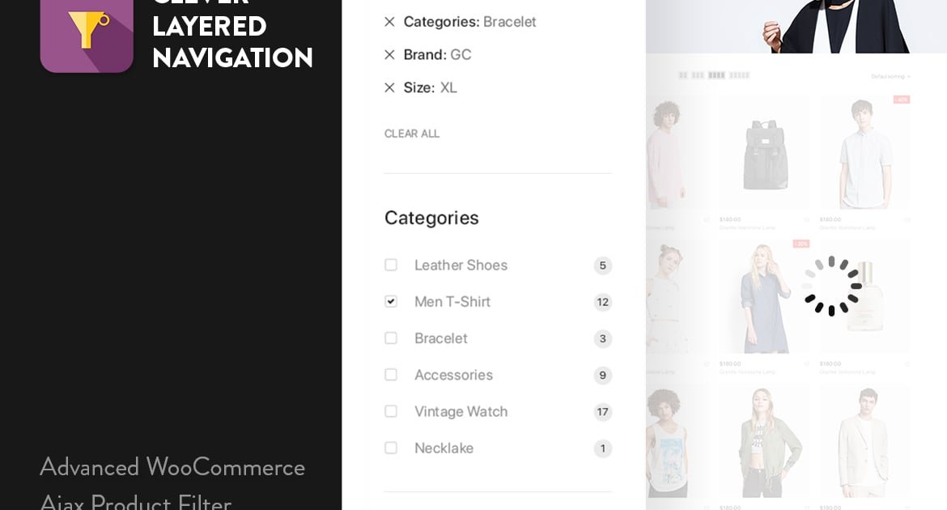Remove the Categories: Bracelet filter
Screen dimensions: 947x510
[389, 22]
